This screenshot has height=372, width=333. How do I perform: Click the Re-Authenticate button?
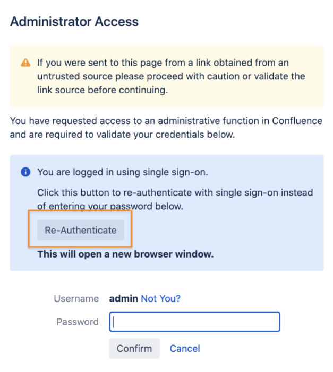pos(81,230)
